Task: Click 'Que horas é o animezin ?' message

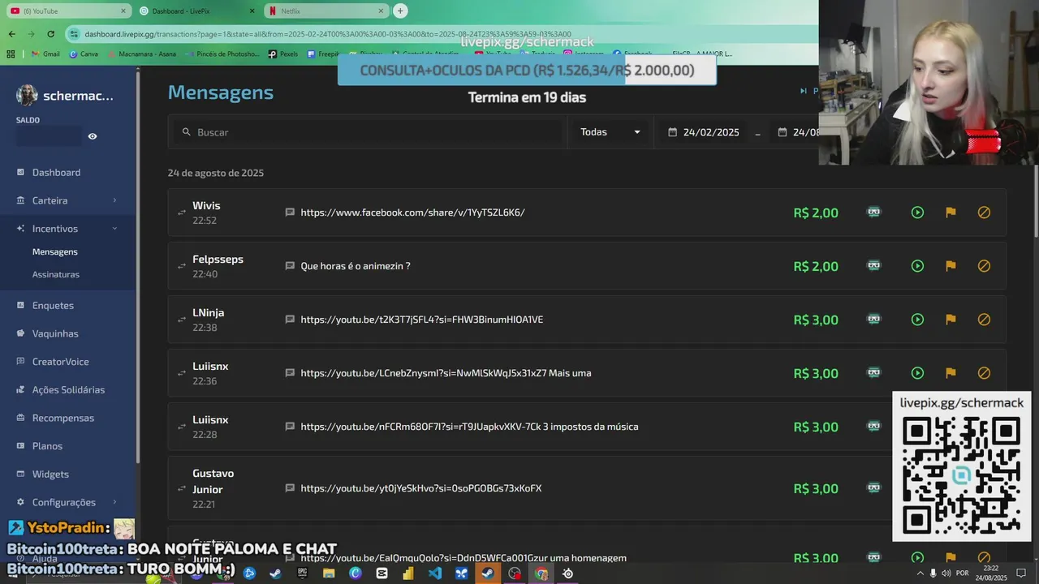Action: pyautogui.click(x=356, y=266)
